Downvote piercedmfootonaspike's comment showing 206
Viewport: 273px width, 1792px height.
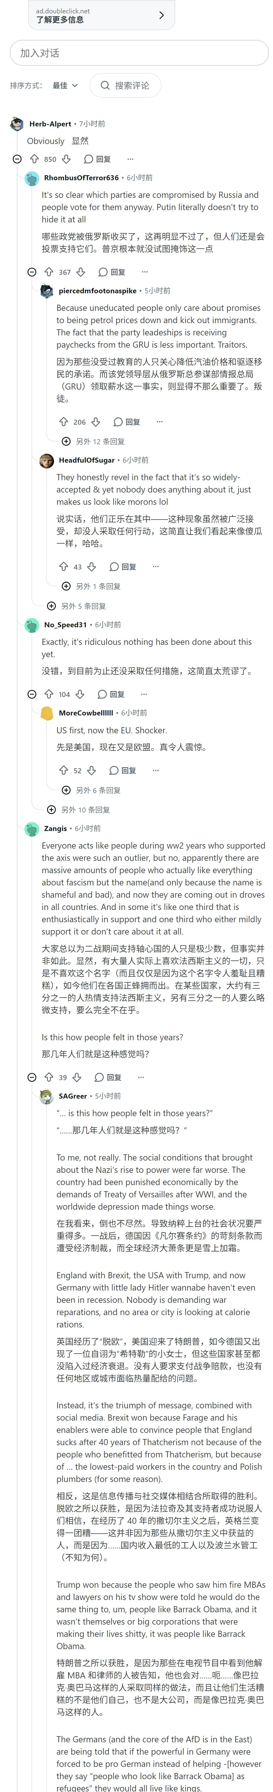coord(96,422)
